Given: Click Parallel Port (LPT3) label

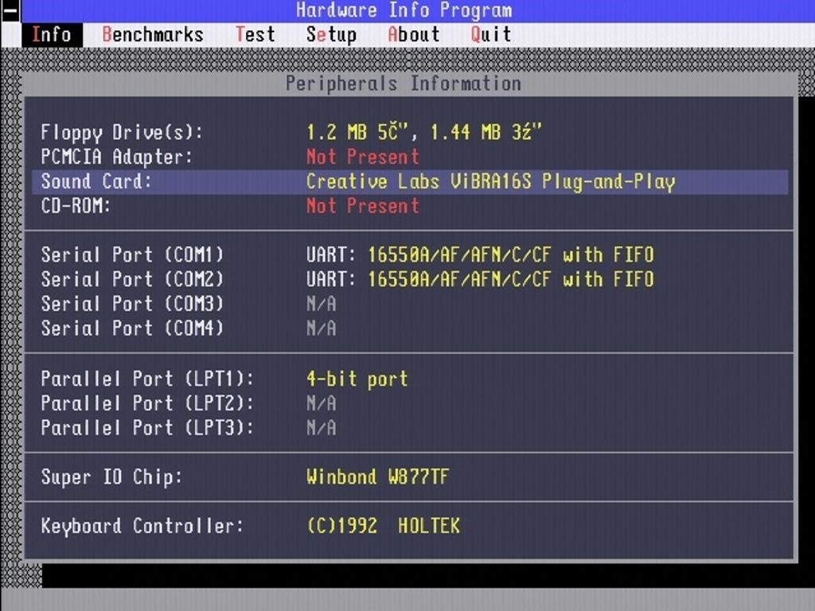Looking at the screenshot, I should click(147, 427).
